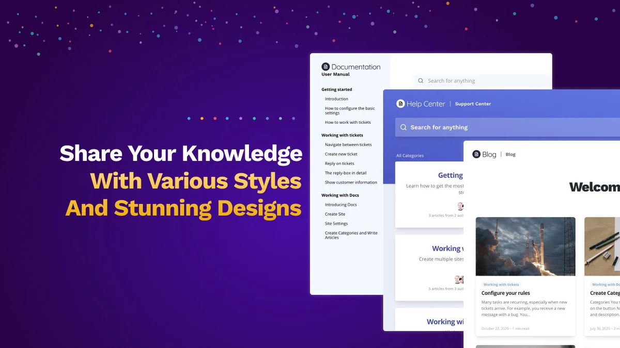Image resolution: width=620 pixels, height=348 pixels.
Task: Open the rocket launch article thumbnail
Action: click(x=525, y=246)
